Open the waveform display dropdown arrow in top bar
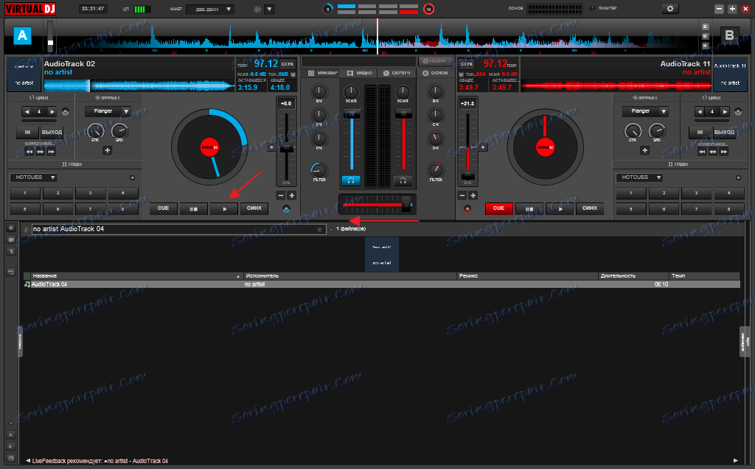The height and width of the screenshot is (469, 755). (x=269, y=9)
